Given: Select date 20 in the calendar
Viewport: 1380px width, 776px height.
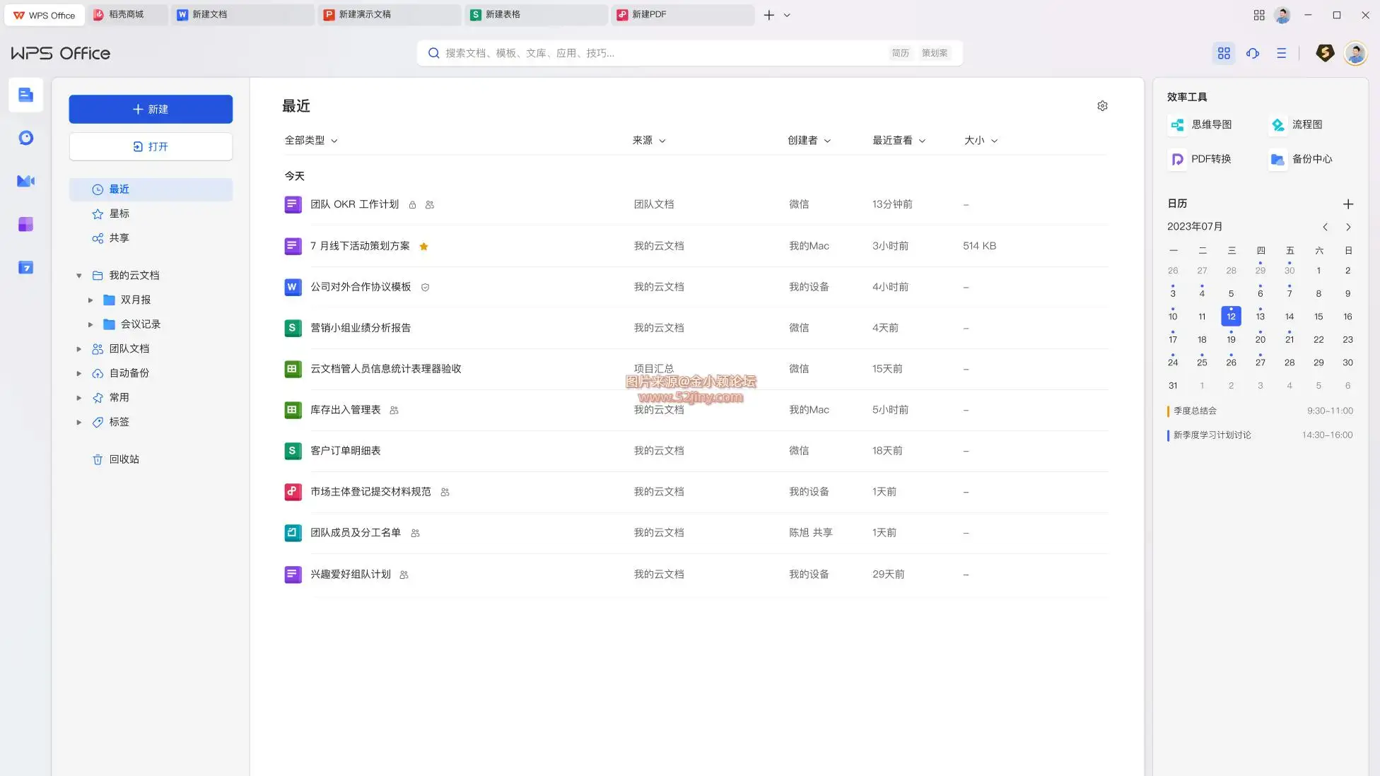Looking at the screenshot, I should [1260, 340].
